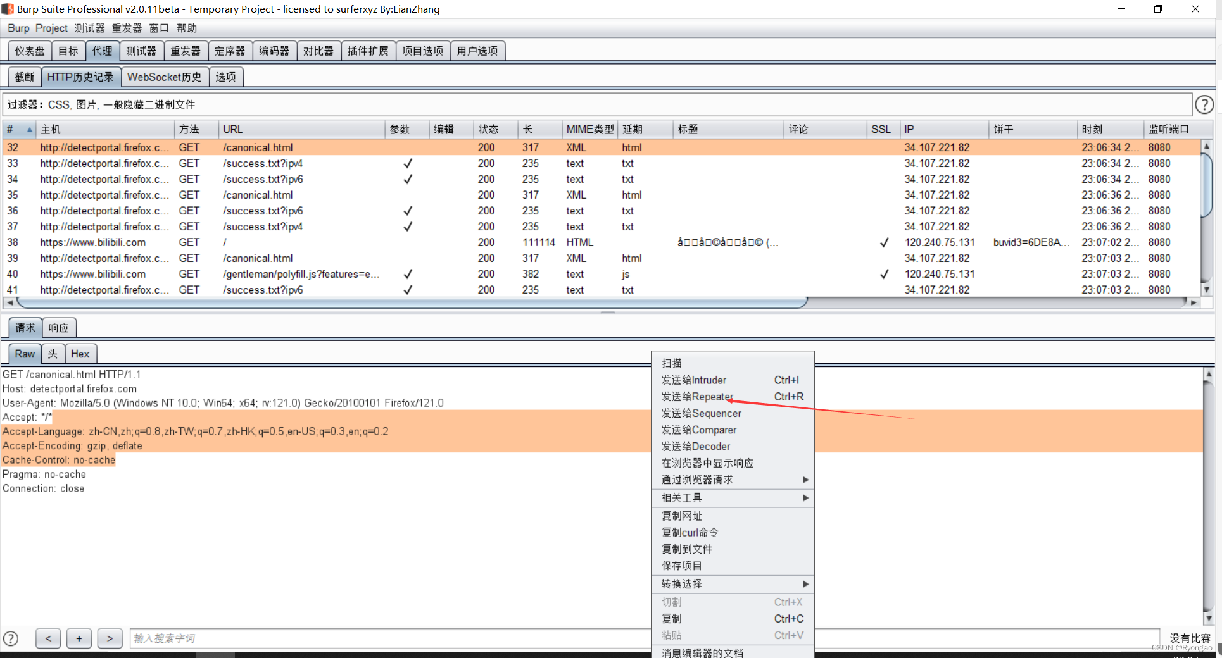Expand the 相关工具 submenu
Screen dimensions: 1222x658
(805, 498)
